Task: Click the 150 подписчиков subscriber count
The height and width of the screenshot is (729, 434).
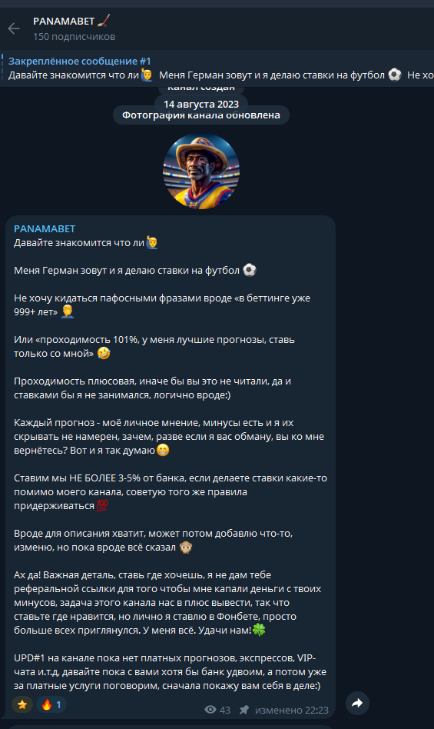Action: click(75, 36)
